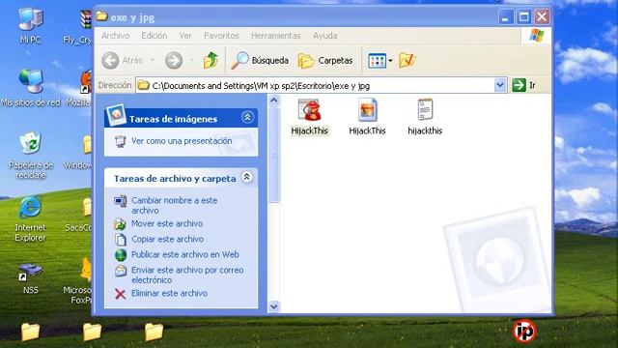Open the Búsqueda search pane
Image resolution: width=618 pixels, height=348 pixels.
coord(260,60)
